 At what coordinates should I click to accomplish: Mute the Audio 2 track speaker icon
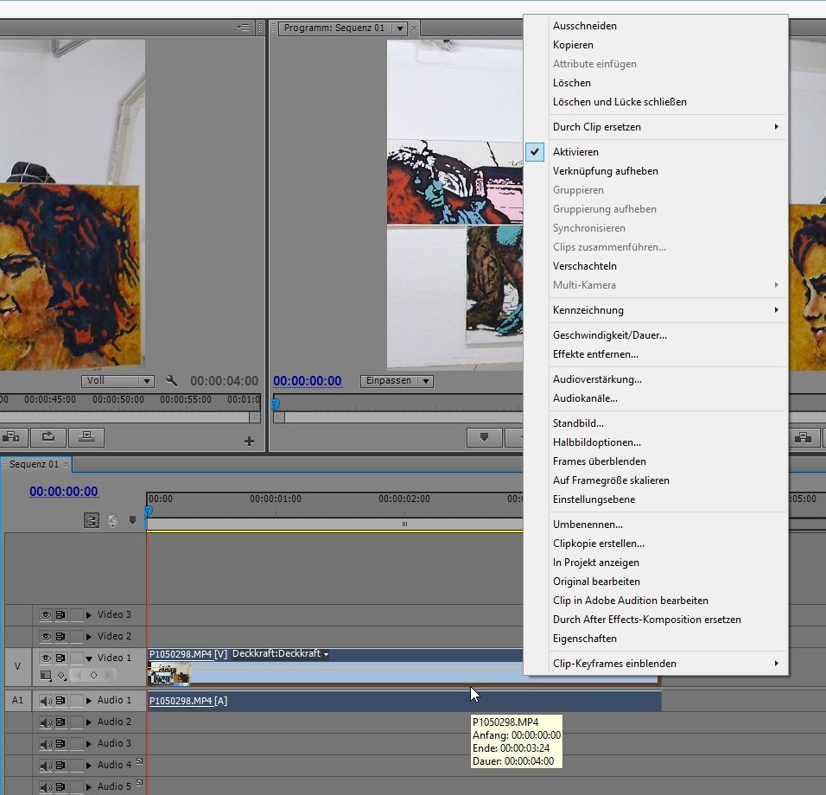coord(46,722)
